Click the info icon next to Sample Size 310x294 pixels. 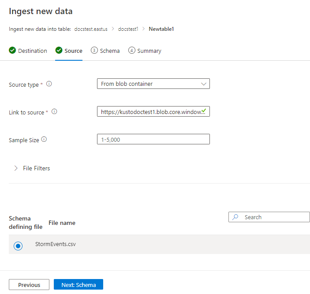point(44,140)
